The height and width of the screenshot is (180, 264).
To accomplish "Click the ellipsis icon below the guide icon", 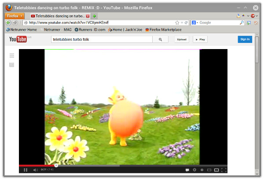I will click(x=11, y=65).
